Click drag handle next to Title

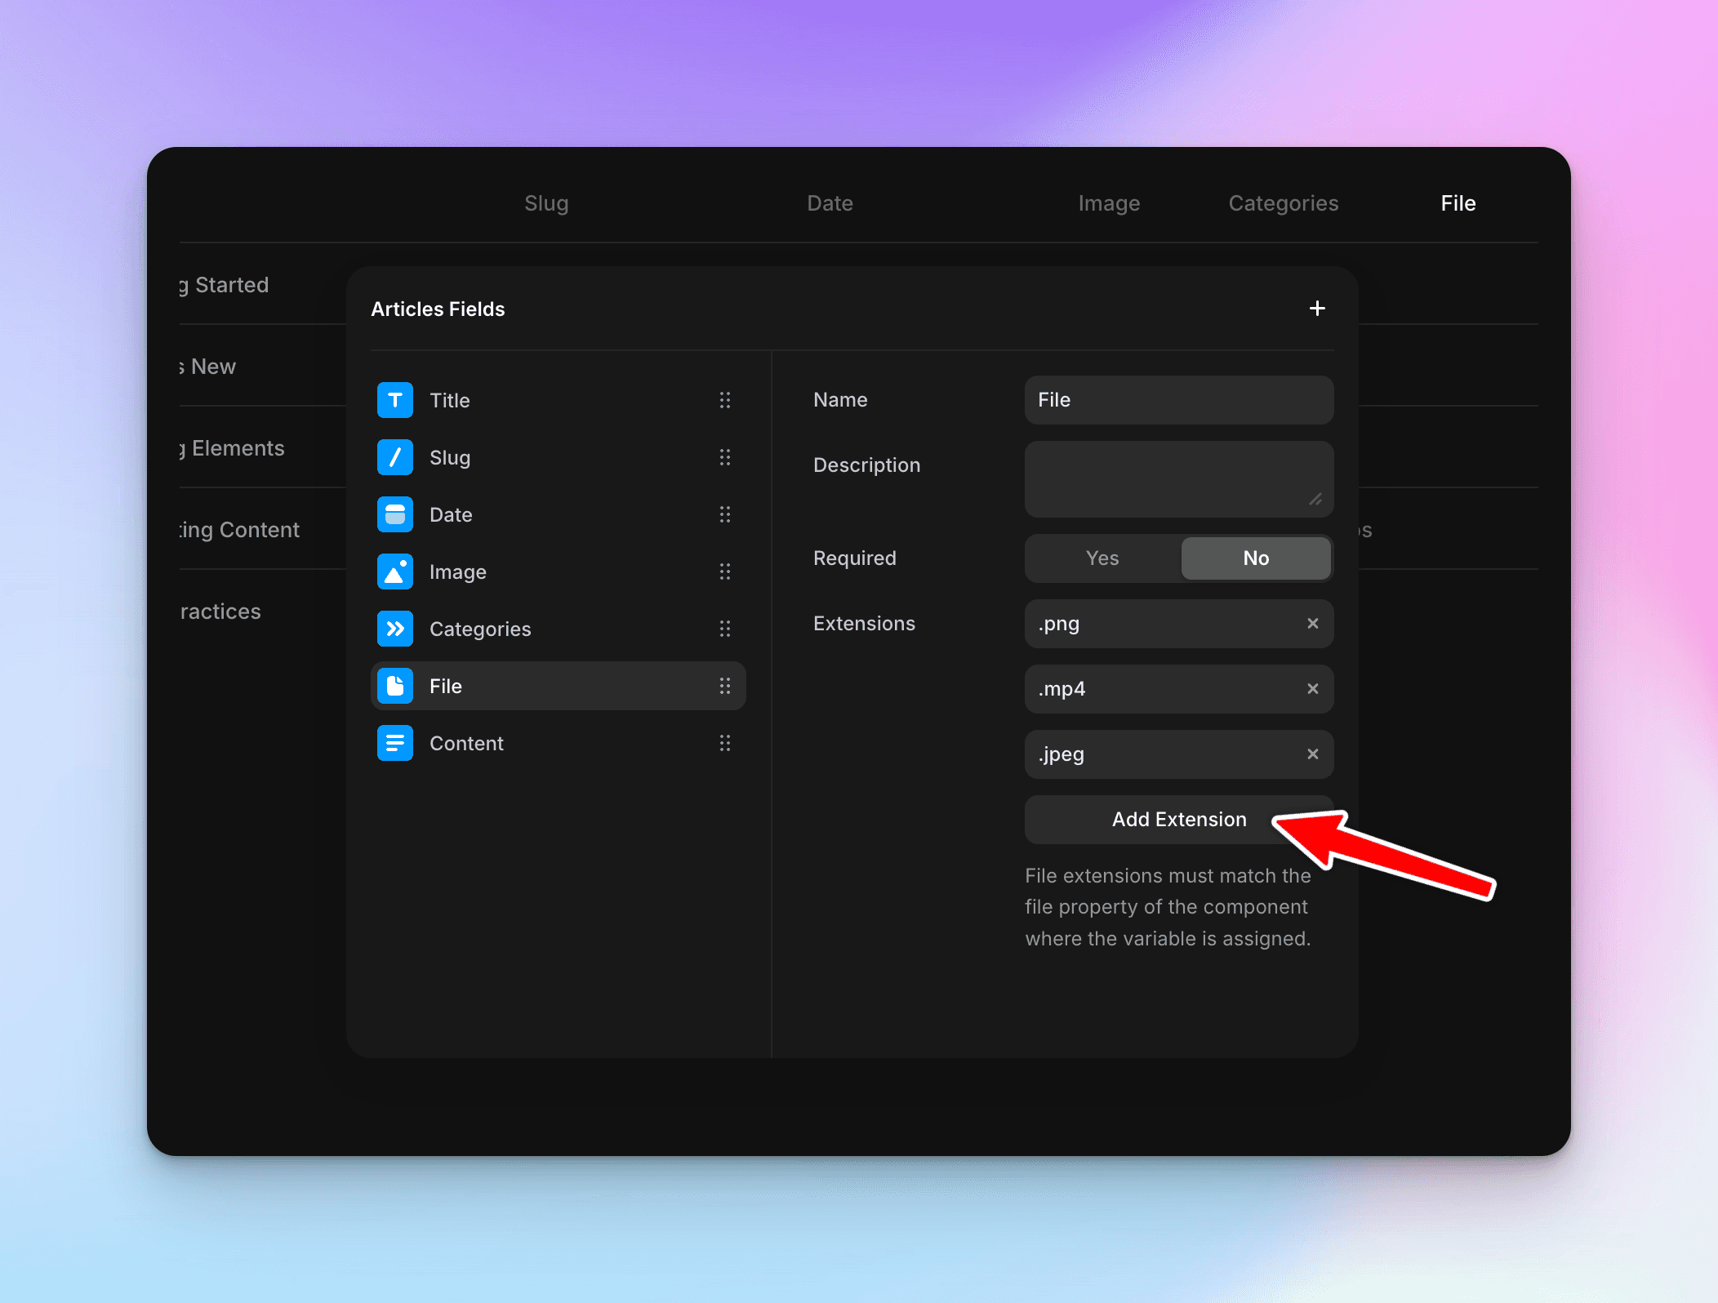pos(724,400)
